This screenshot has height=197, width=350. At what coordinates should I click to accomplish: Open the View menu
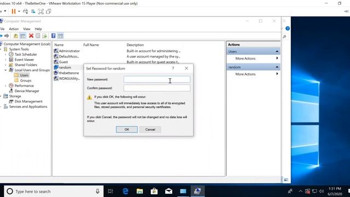(27, 29)
